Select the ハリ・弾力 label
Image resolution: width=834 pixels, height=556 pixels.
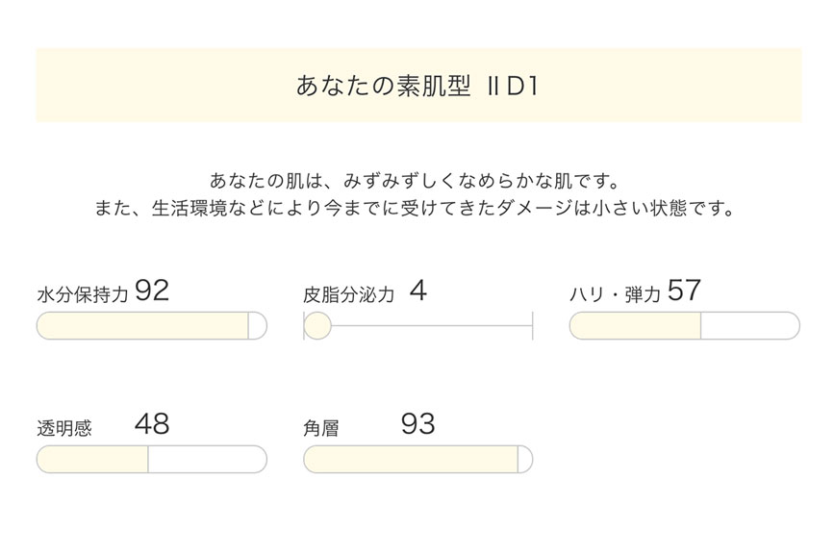click(616, 295)
